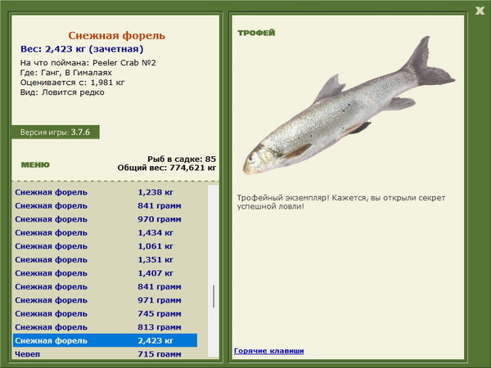Image resolution: width=491 pixels, height=368 pixels.
Task: Select Снежная форель 1,351 кг row
Action: 105,259
